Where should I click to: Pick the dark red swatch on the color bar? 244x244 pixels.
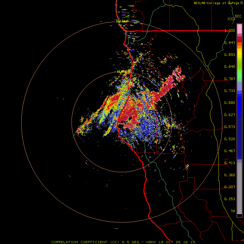click(x=239, y=41)
